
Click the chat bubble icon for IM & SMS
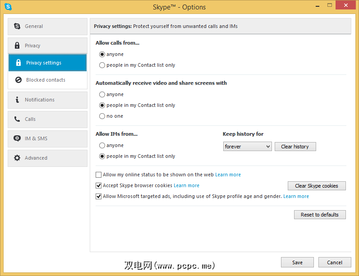point(17,138)
